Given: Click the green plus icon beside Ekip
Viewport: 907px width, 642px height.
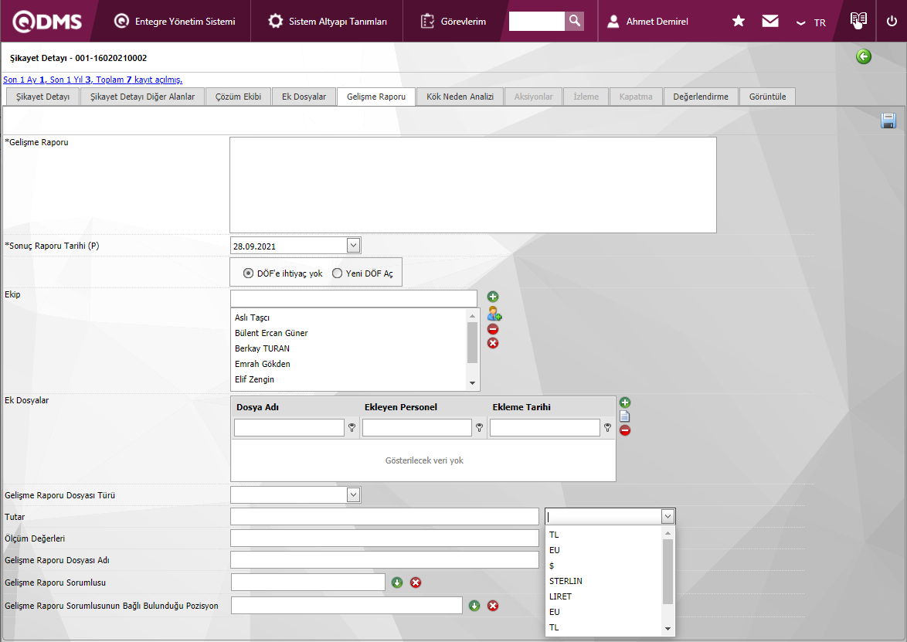Looking at the screenshot, I should coord(493,297).
